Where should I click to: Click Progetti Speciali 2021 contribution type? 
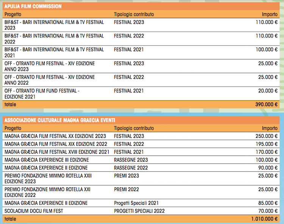pyautogui.click(x=136, y=203)
